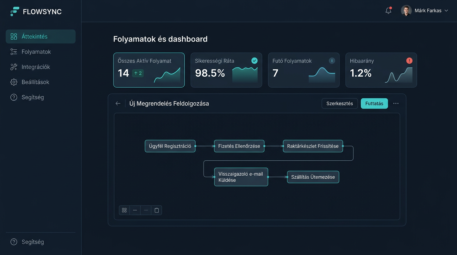Open the three-dot more options menu
Image resolution: width=457 pixels, height=255 pixels.
tap(396, 104)
